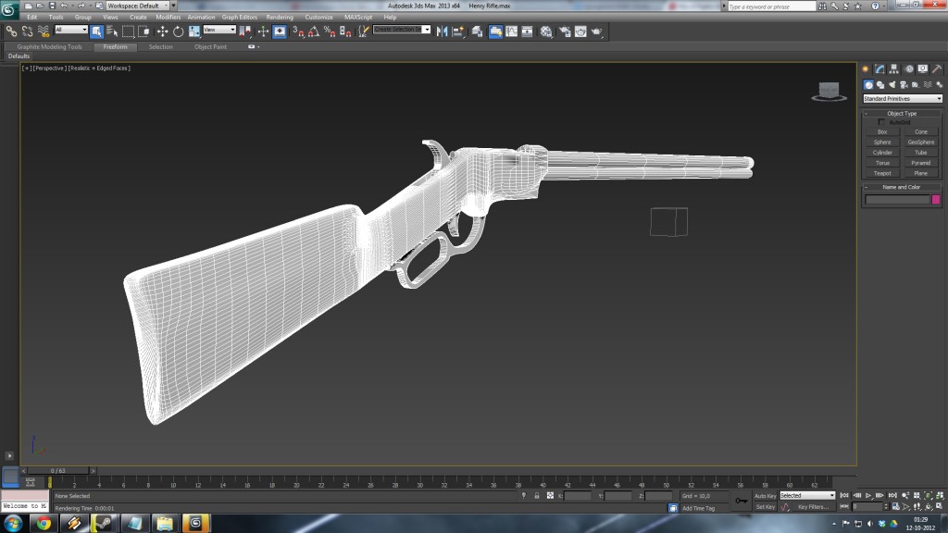Collapse the Object Type rollout
The height and width of the screenshot is (533, 948).
click(x=902, y=114)
